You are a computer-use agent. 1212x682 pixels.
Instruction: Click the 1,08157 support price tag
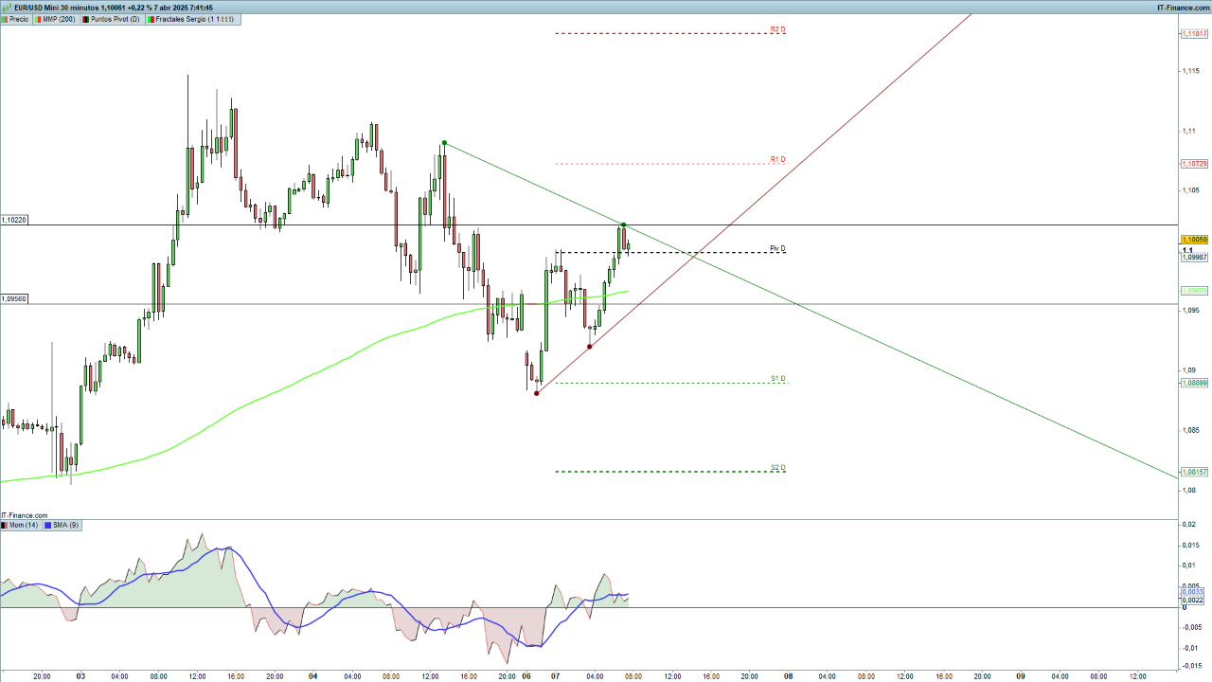click(x=1194, y=472)
